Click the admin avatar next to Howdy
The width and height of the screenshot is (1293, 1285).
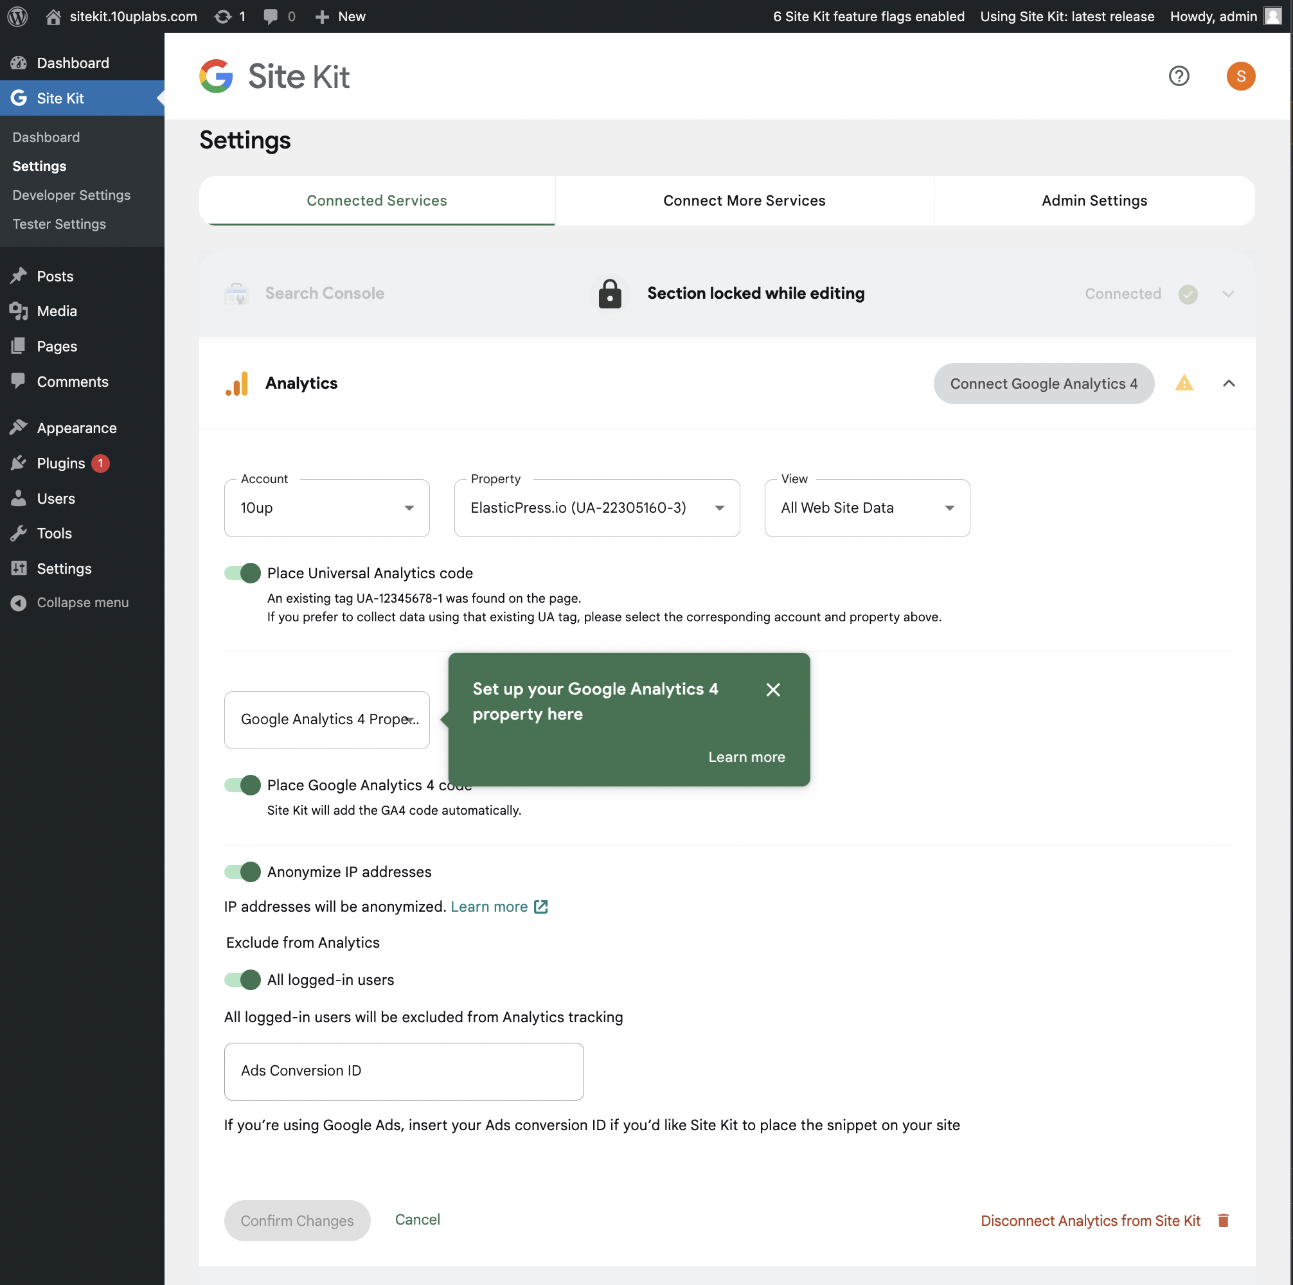(x=1272, y=16)
